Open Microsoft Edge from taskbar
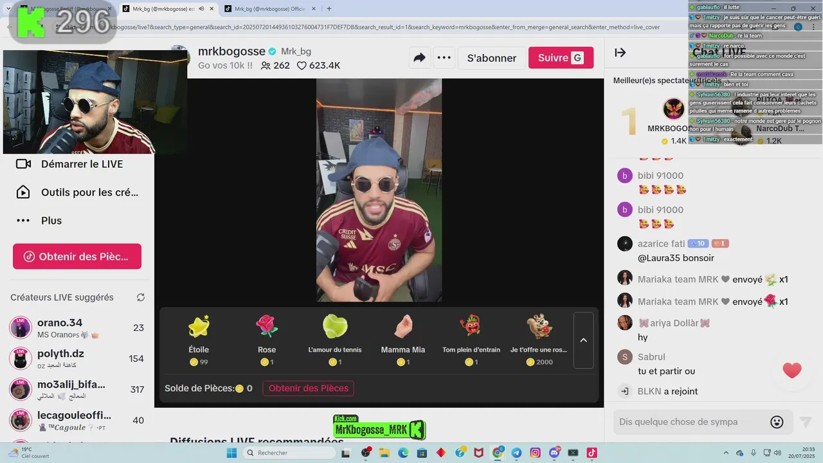The image size is (823, 463). (403, 453)
